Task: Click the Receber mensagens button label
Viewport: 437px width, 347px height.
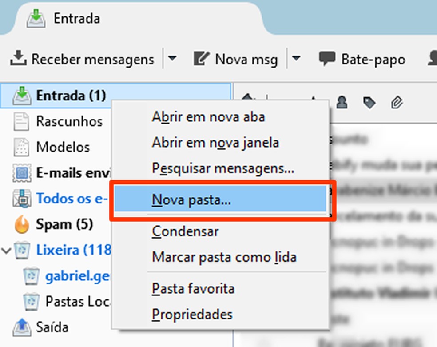Action: point(92,60)
